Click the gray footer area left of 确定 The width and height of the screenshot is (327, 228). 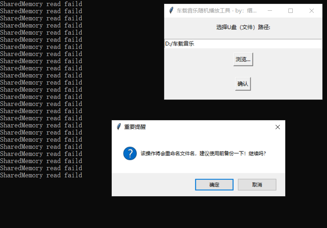coord(154,185)
